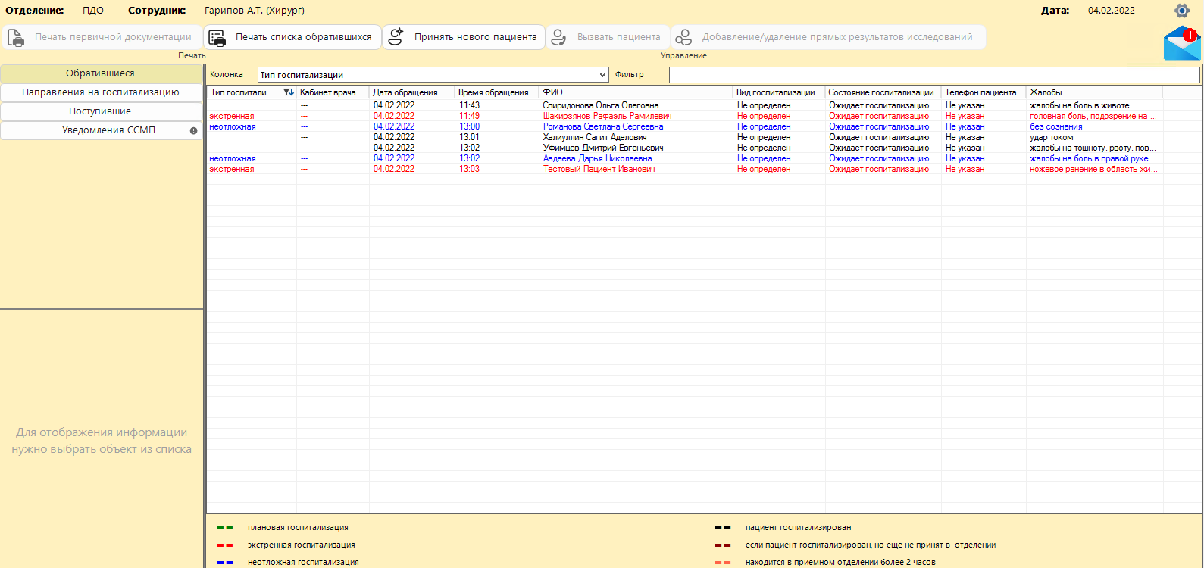Click legend 'плановая госпитализация'

298,527
